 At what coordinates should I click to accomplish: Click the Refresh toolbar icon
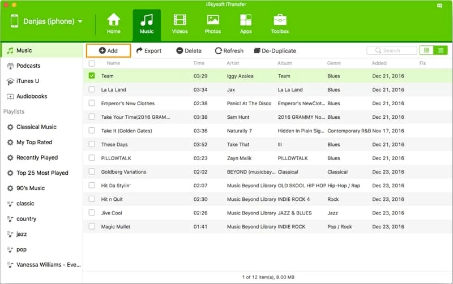point(218,50)
